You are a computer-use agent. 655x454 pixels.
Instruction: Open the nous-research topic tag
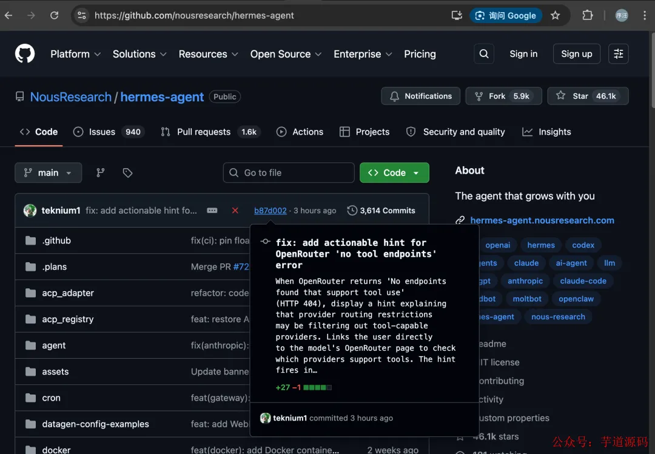click(x=558, y=316)
